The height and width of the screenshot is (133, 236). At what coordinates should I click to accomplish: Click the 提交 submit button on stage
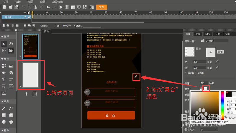click(111, 115)
